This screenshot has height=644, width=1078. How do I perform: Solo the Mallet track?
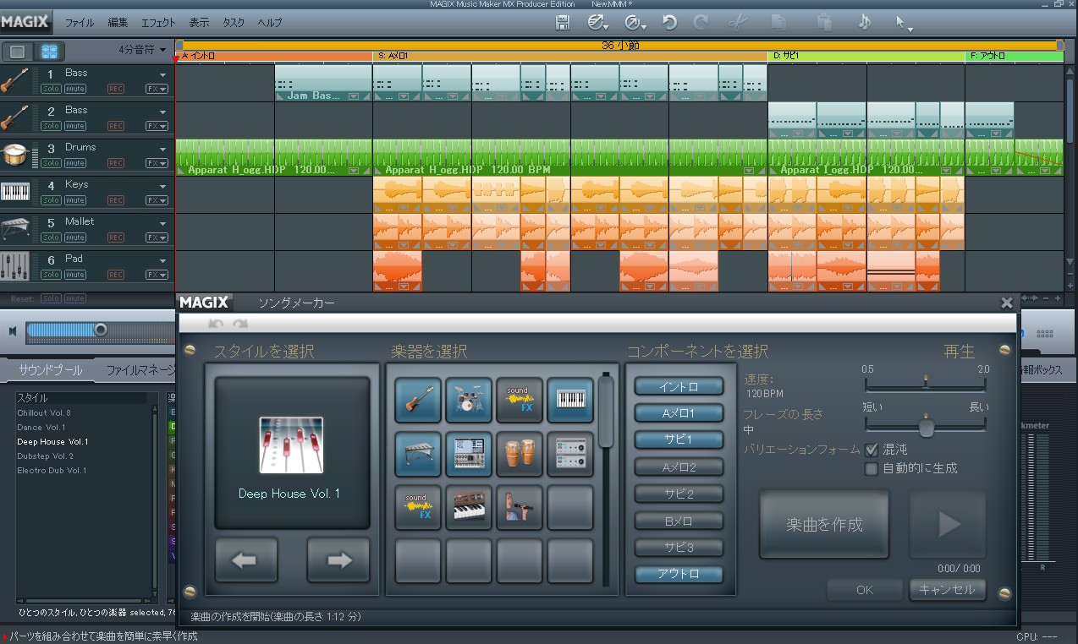pyautogui.click(x=51, y=237)
